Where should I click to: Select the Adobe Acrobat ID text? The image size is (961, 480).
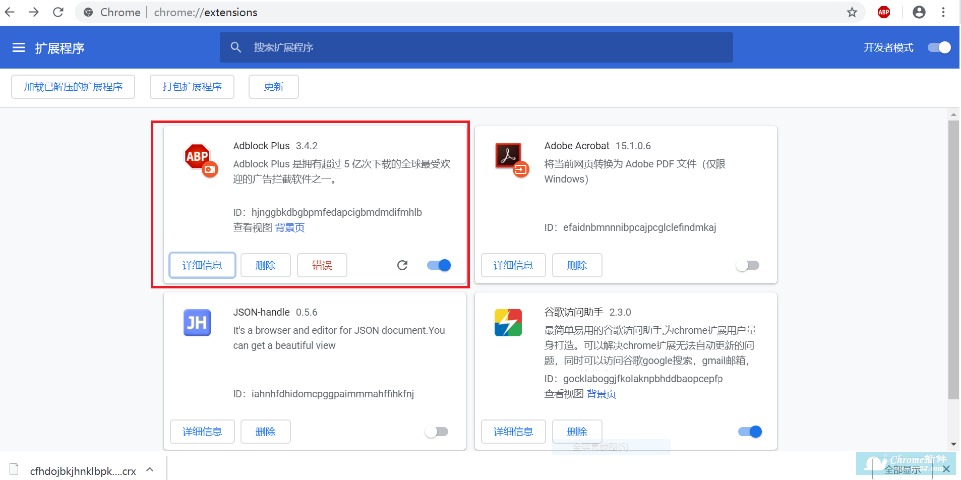[630, 227]
